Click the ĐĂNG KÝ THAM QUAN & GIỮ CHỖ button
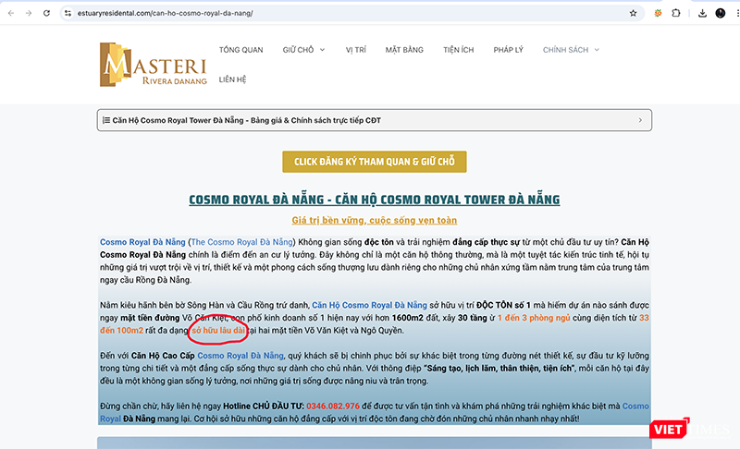Image resolution: width=740 pixels, height=449 pixels. (374, 162)
